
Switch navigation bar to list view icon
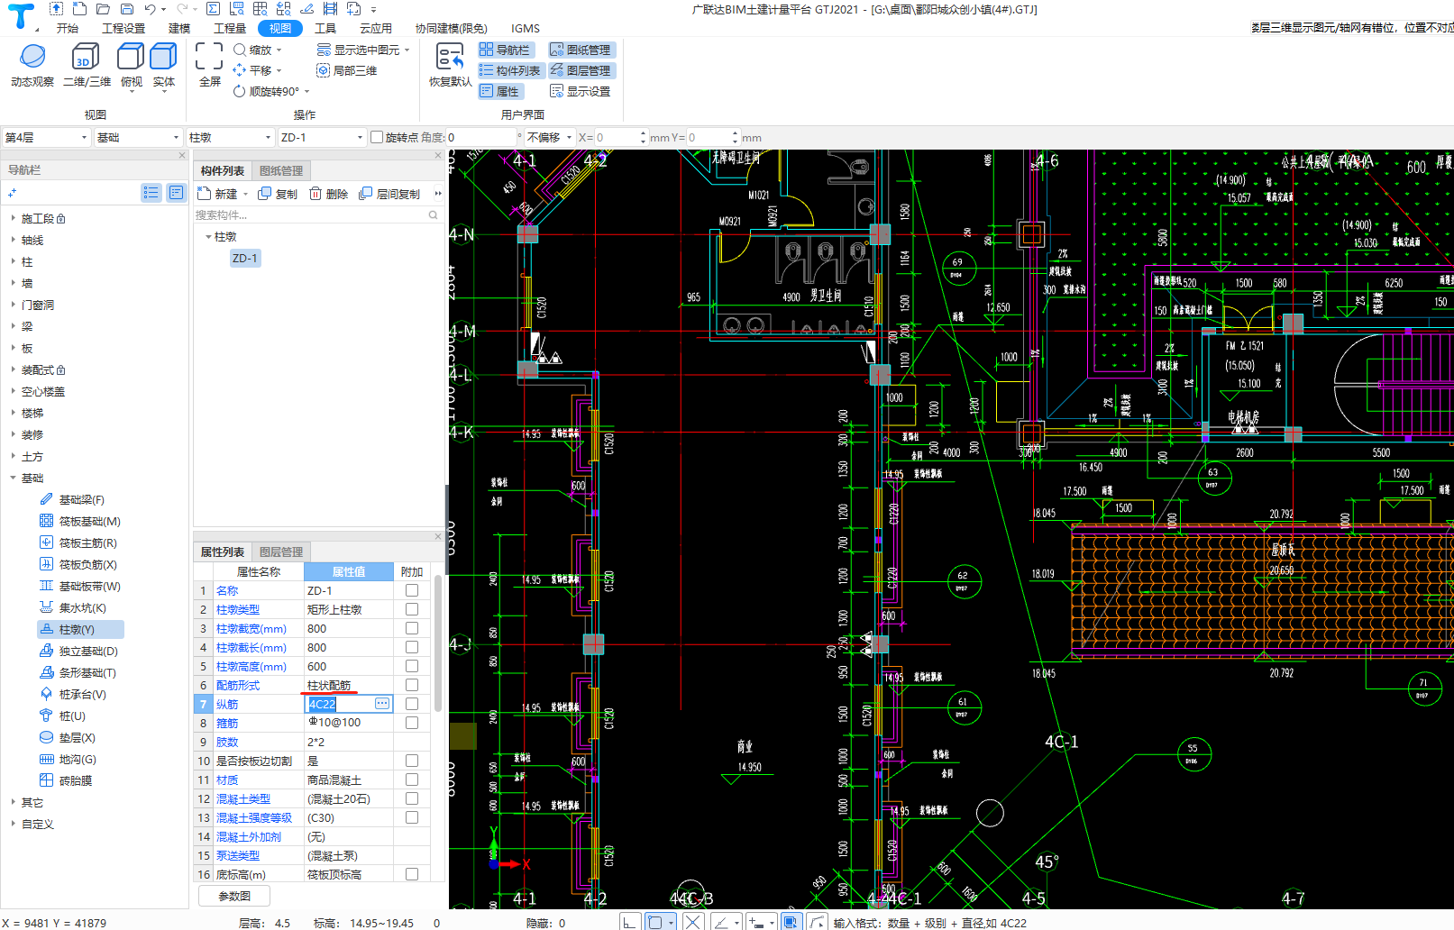[x=151, y=192]
